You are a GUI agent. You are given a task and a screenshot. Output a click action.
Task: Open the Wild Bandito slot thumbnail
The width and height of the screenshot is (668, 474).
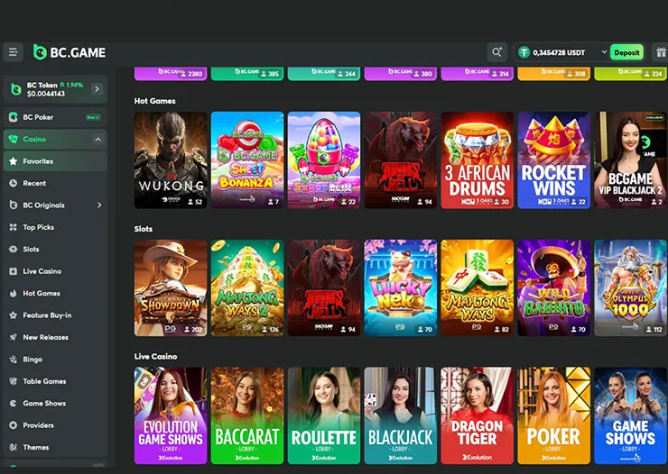[554, 287]
